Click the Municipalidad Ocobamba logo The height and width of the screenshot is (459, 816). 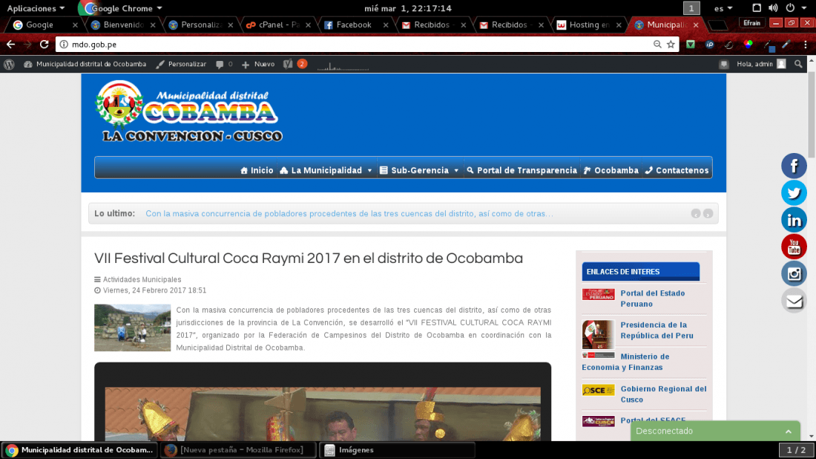pyautogui.click(x=188, y=111)
